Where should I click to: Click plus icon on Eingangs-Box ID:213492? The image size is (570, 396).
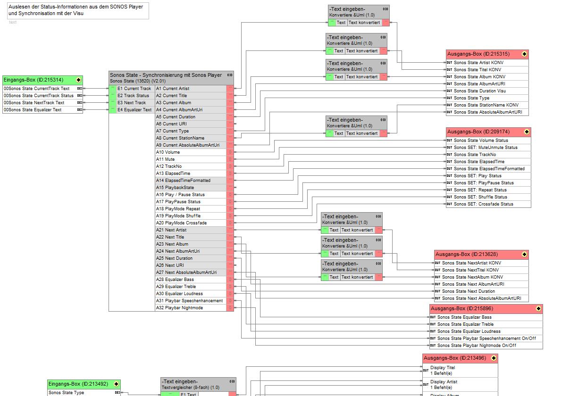coord(116,384)
